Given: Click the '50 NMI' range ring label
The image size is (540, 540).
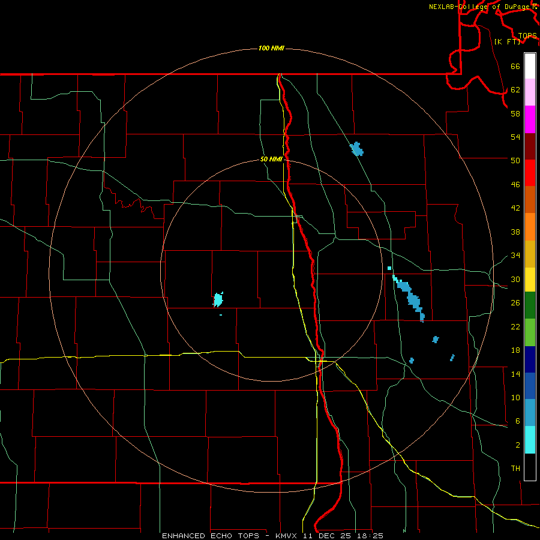Looking at the screenshot, I should 271,159.
